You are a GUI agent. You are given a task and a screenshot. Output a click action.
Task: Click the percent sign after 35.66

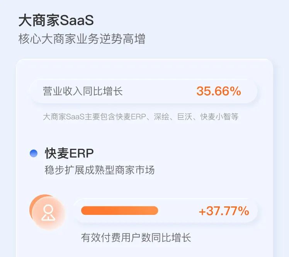tap(236, 91)
